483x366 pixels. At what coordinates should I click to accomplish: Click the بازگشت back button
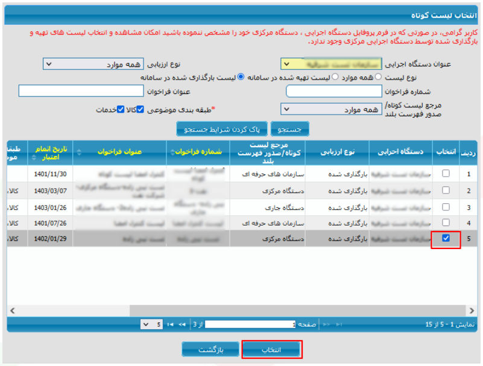[x=210, y=350]
